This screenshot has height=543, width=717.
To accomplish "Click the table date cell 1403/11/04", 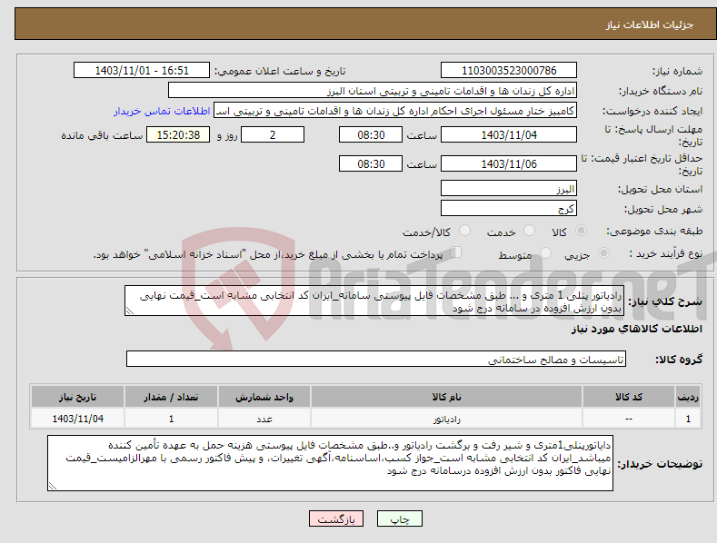I will [78, 419].
